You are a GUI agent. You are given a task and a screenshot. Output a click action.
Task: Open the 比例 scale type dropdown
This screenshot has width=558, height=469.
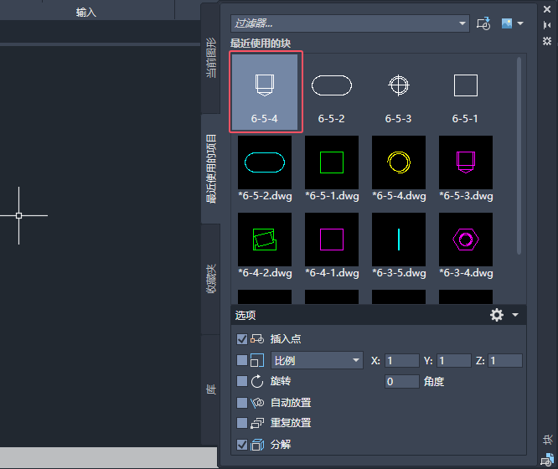317,360
